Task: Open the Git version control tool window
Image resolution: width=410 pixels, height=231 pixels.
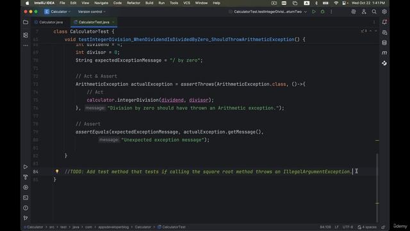Action: coord(26,218)
